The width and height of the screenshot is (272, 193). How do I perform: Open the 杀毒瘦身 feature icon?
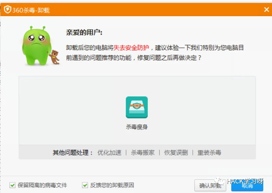click(137, 107)
